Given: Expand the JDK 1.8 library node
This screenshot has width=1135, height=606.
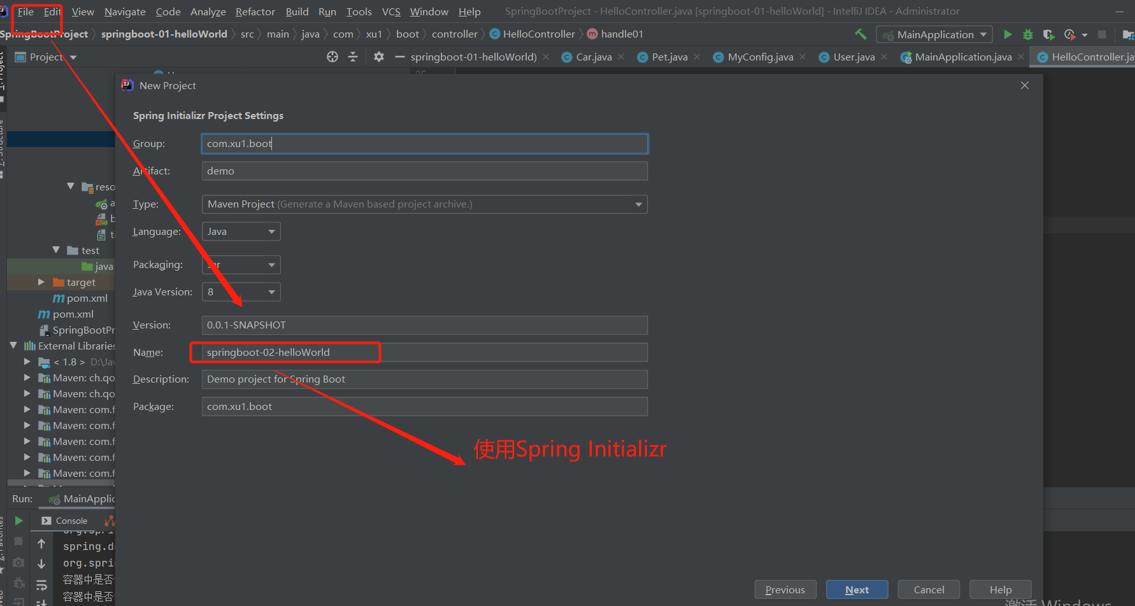Looking at the screenshot, I should tap(27, 362).
